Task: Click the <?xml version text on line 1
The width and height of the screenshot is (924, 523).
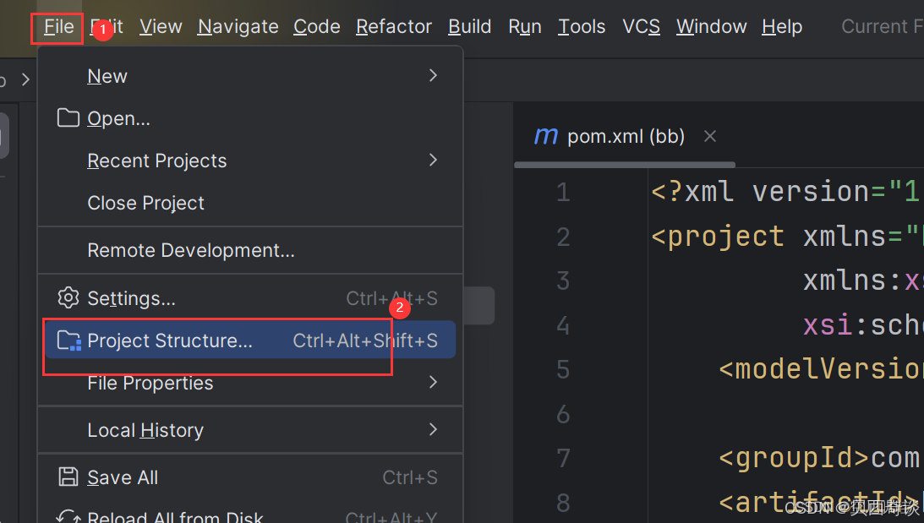Action: [x=760, y=192]
